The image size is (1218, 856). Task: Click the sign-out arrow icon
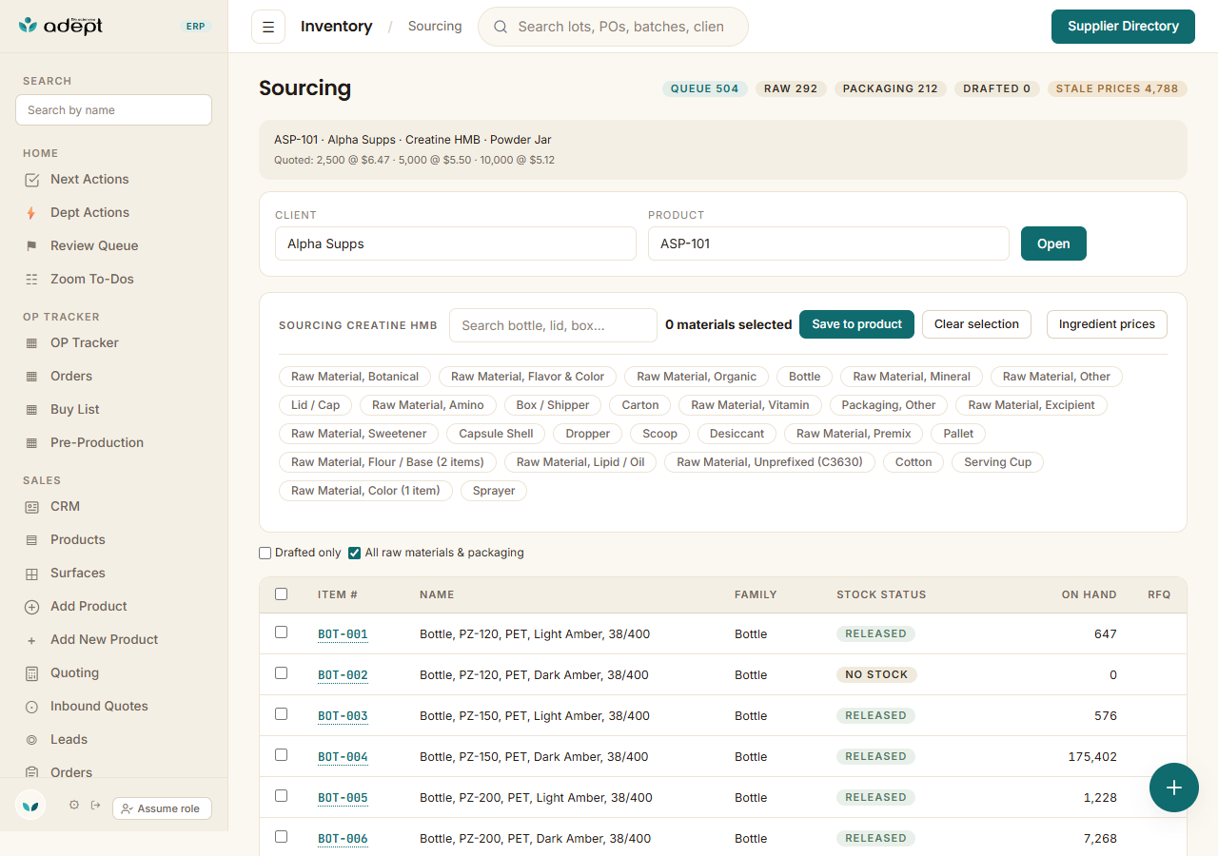point(95,806)
